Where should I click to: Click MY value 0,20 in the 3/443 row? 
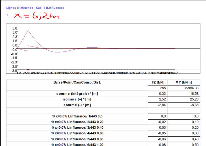[x=184, y=127]
